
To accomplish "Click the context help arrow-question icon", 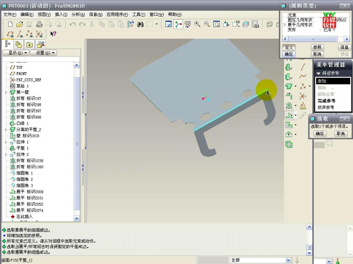I will coord(53,34).
